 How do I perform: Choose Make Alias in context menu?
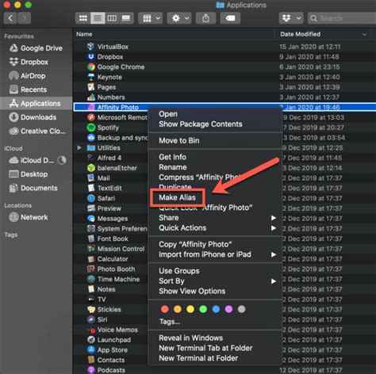[215, 197]
